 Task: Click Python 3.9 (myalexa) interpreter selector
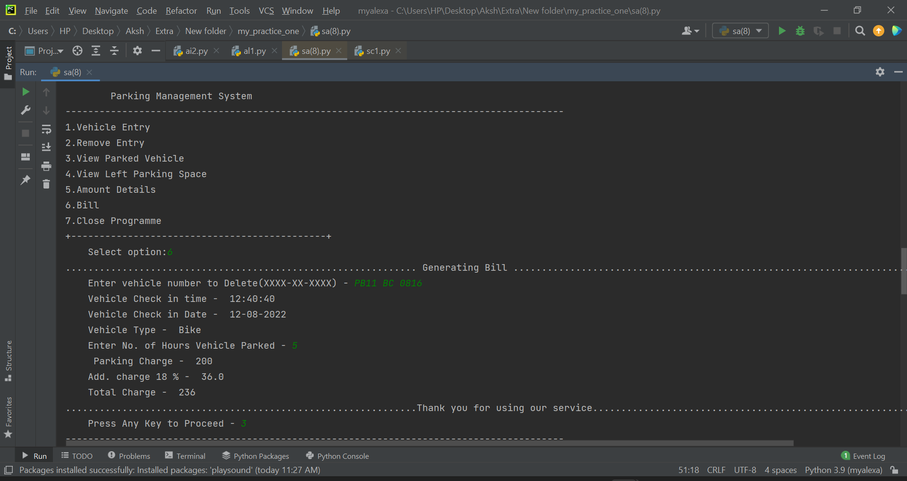844,470
